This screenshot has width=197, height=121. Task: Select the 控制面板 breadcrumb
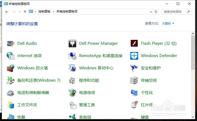45,12
